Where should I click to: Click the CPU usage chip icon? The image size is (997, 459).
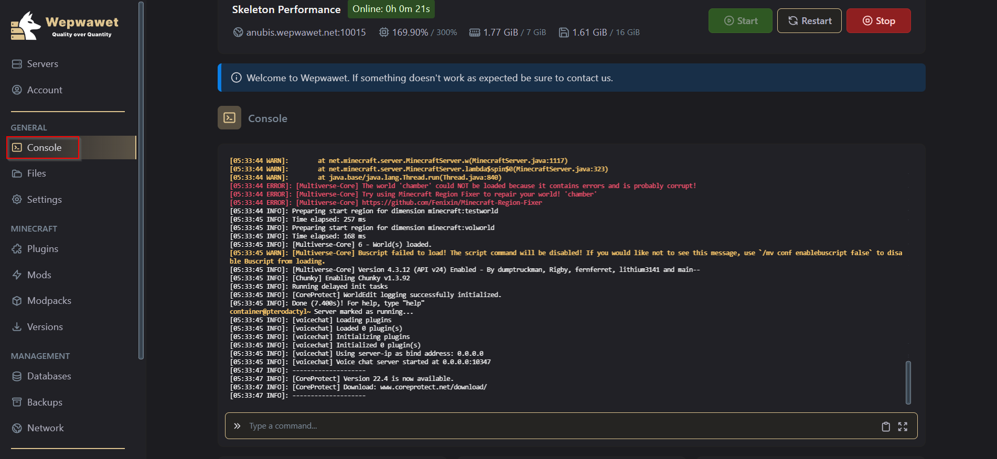pos(384,32)
